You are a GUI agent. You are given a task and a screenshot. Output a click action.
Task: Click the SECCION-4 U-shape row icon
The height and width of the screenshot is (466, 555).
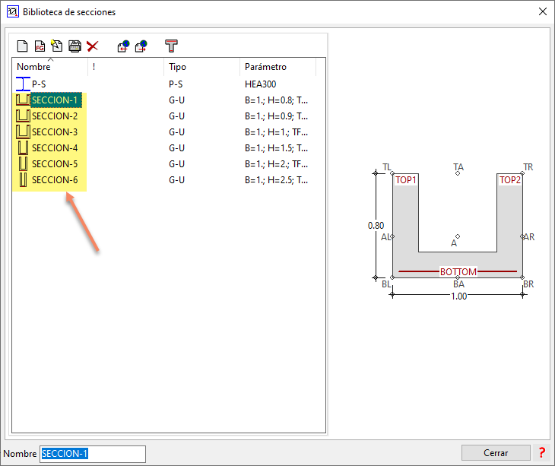point(23,147)
